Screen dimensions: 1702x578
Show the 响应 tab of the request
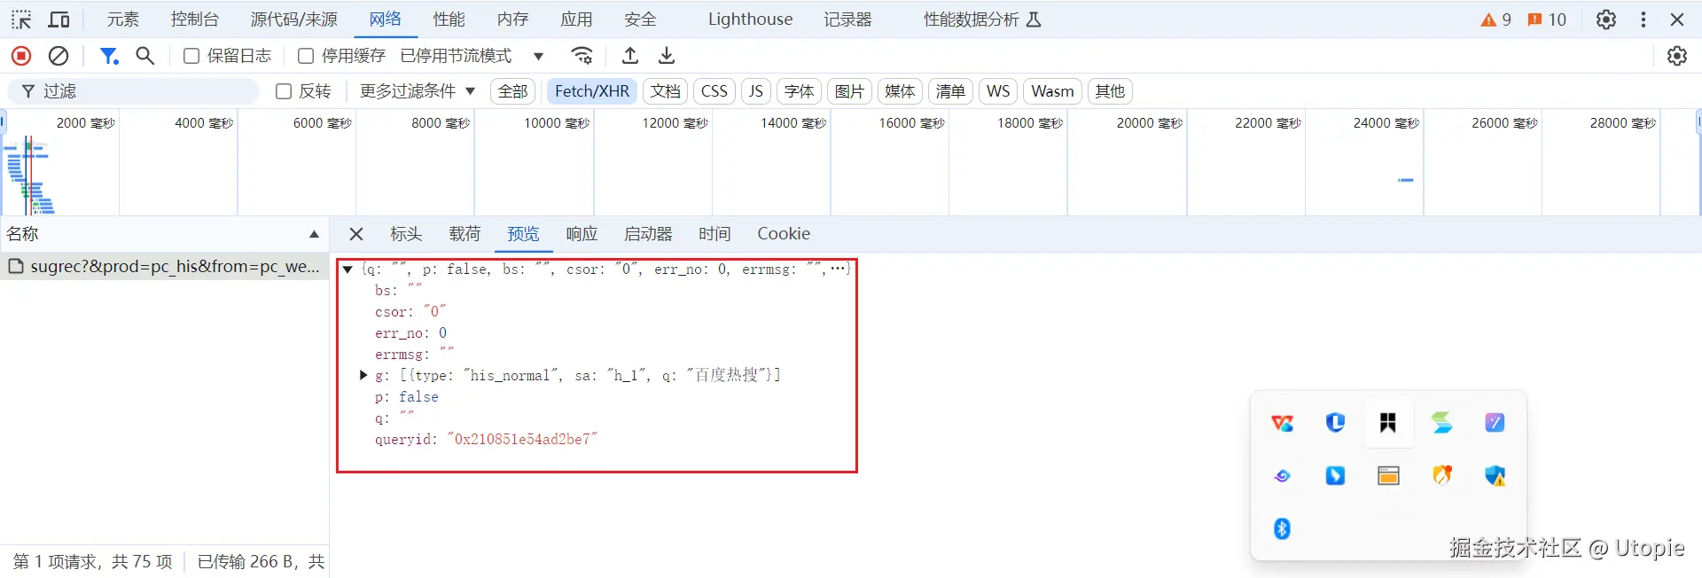pyautogui.click(x=582, y=234)
